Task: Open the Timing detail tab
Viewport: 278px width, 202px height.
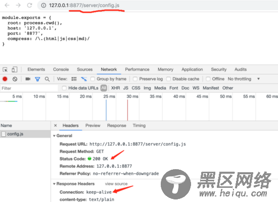Action: 139,126
